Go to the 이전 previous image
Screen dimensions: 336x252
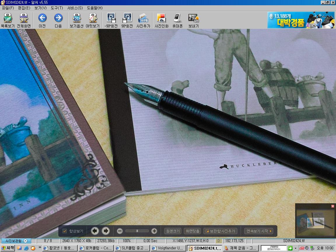coord(42,20)
